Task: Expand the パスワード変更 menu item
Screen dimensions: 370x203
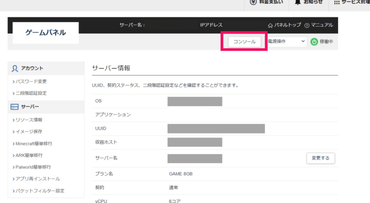Action: click(x=31, y=81)
